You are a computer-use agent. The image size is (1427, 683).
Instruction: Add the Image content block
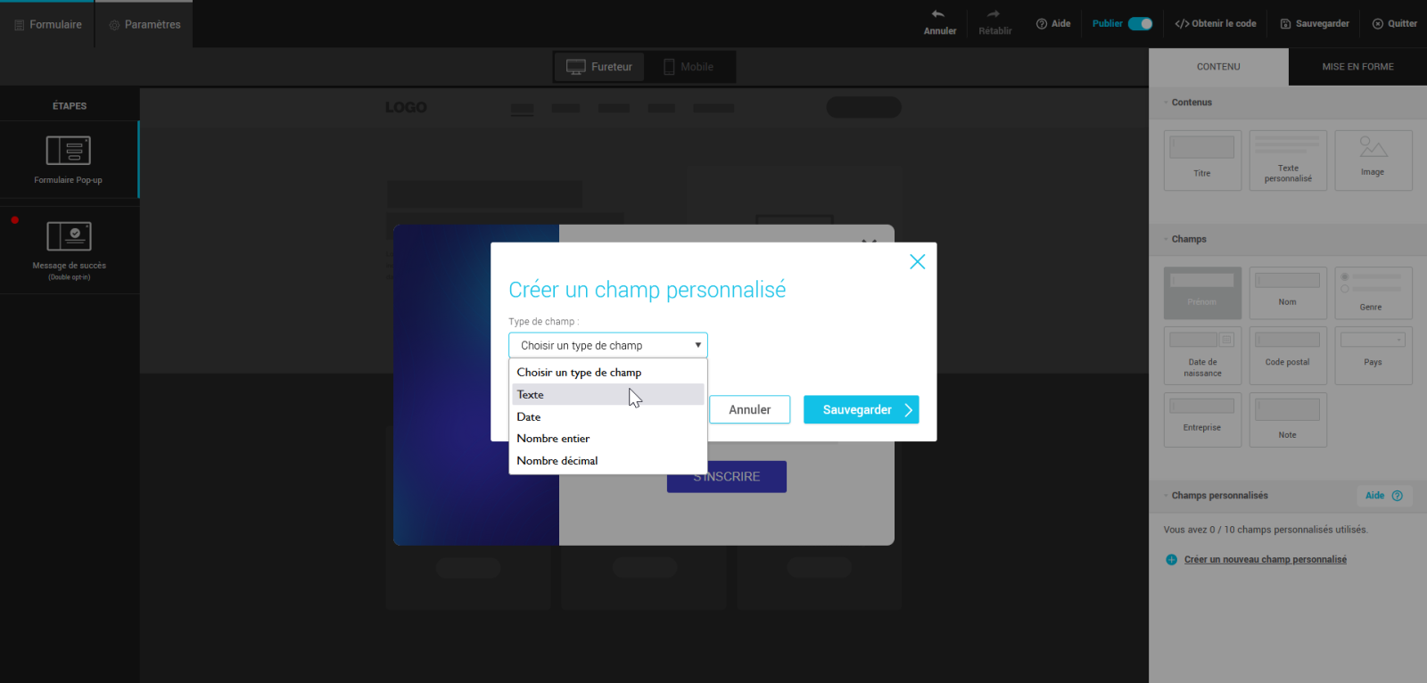pyautogui.click(x=1373, y=160)
